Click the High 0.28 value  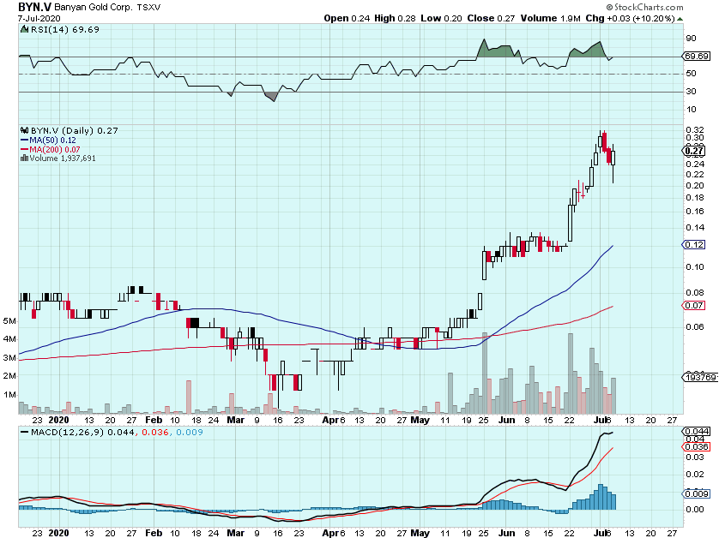click(x=395, y=18)
